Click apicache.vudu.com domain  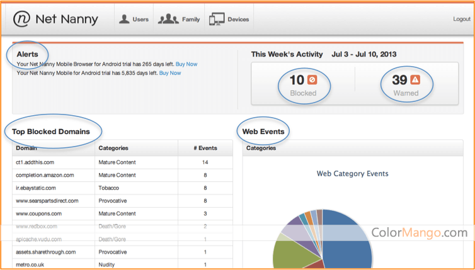coord(38,239)
